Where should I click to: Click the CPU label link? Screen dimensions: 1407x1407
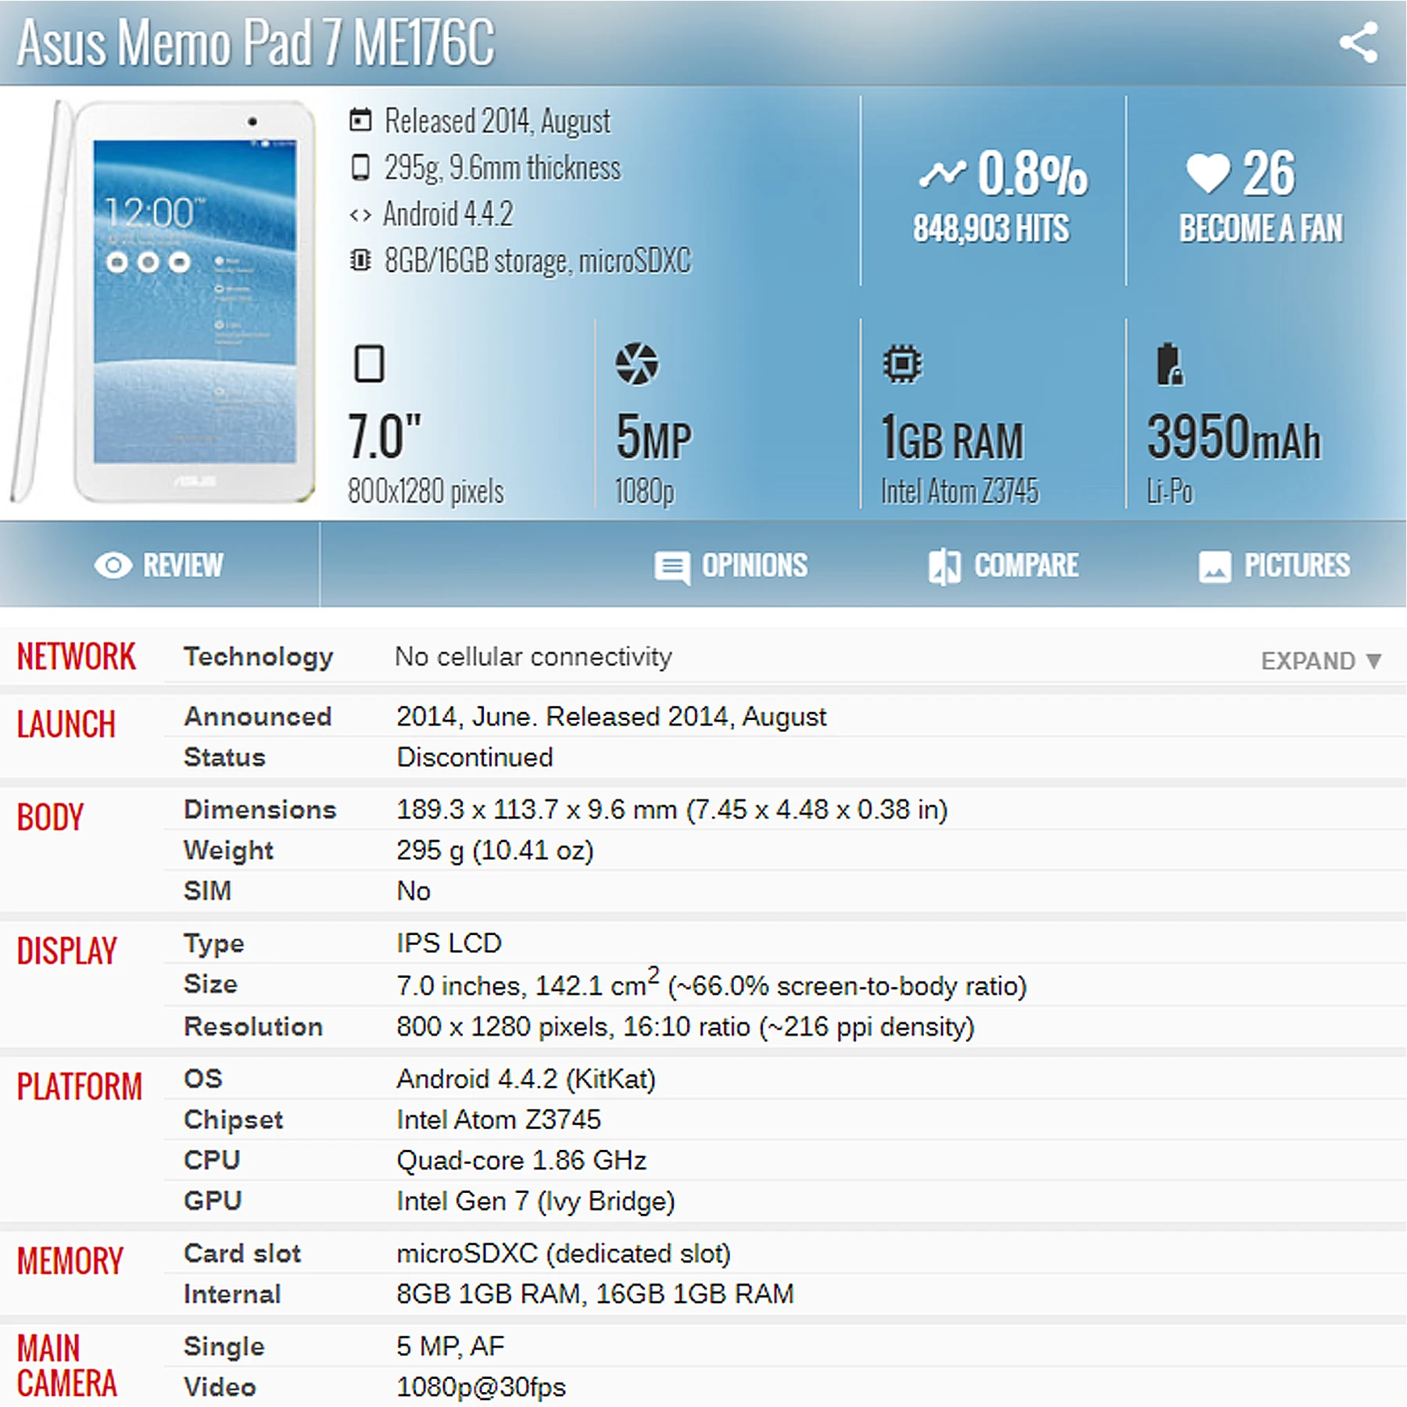click(212, 1161)
